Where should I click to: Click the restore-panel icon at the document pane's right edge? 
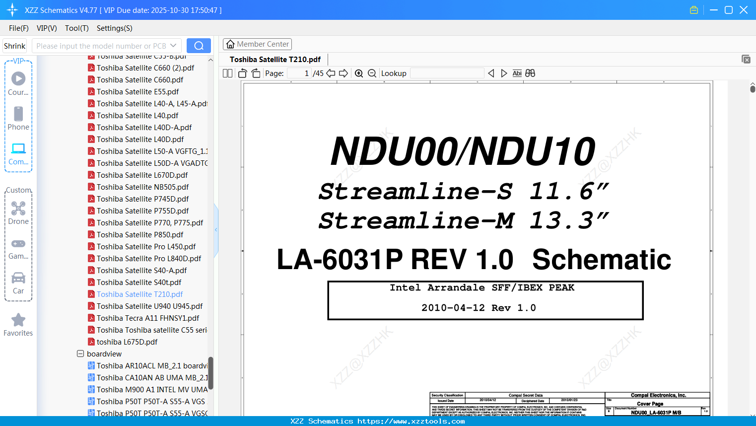(746, 59)
